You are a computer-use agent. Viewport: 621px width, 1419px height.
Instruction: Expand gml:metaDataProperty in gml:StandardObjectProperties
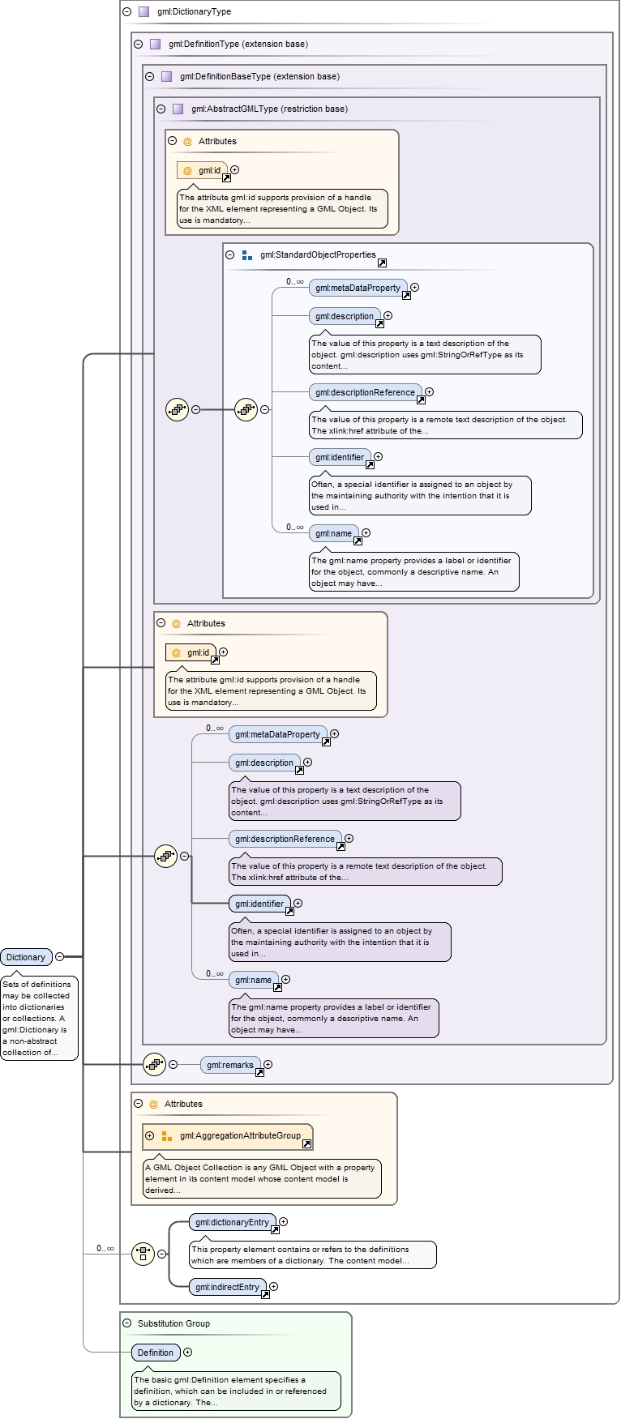414,288
